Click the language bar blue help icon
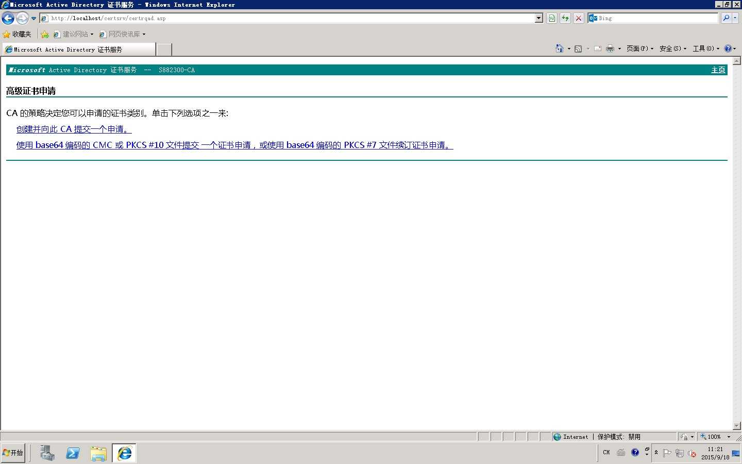742x464 pixels. coord(635,453)
